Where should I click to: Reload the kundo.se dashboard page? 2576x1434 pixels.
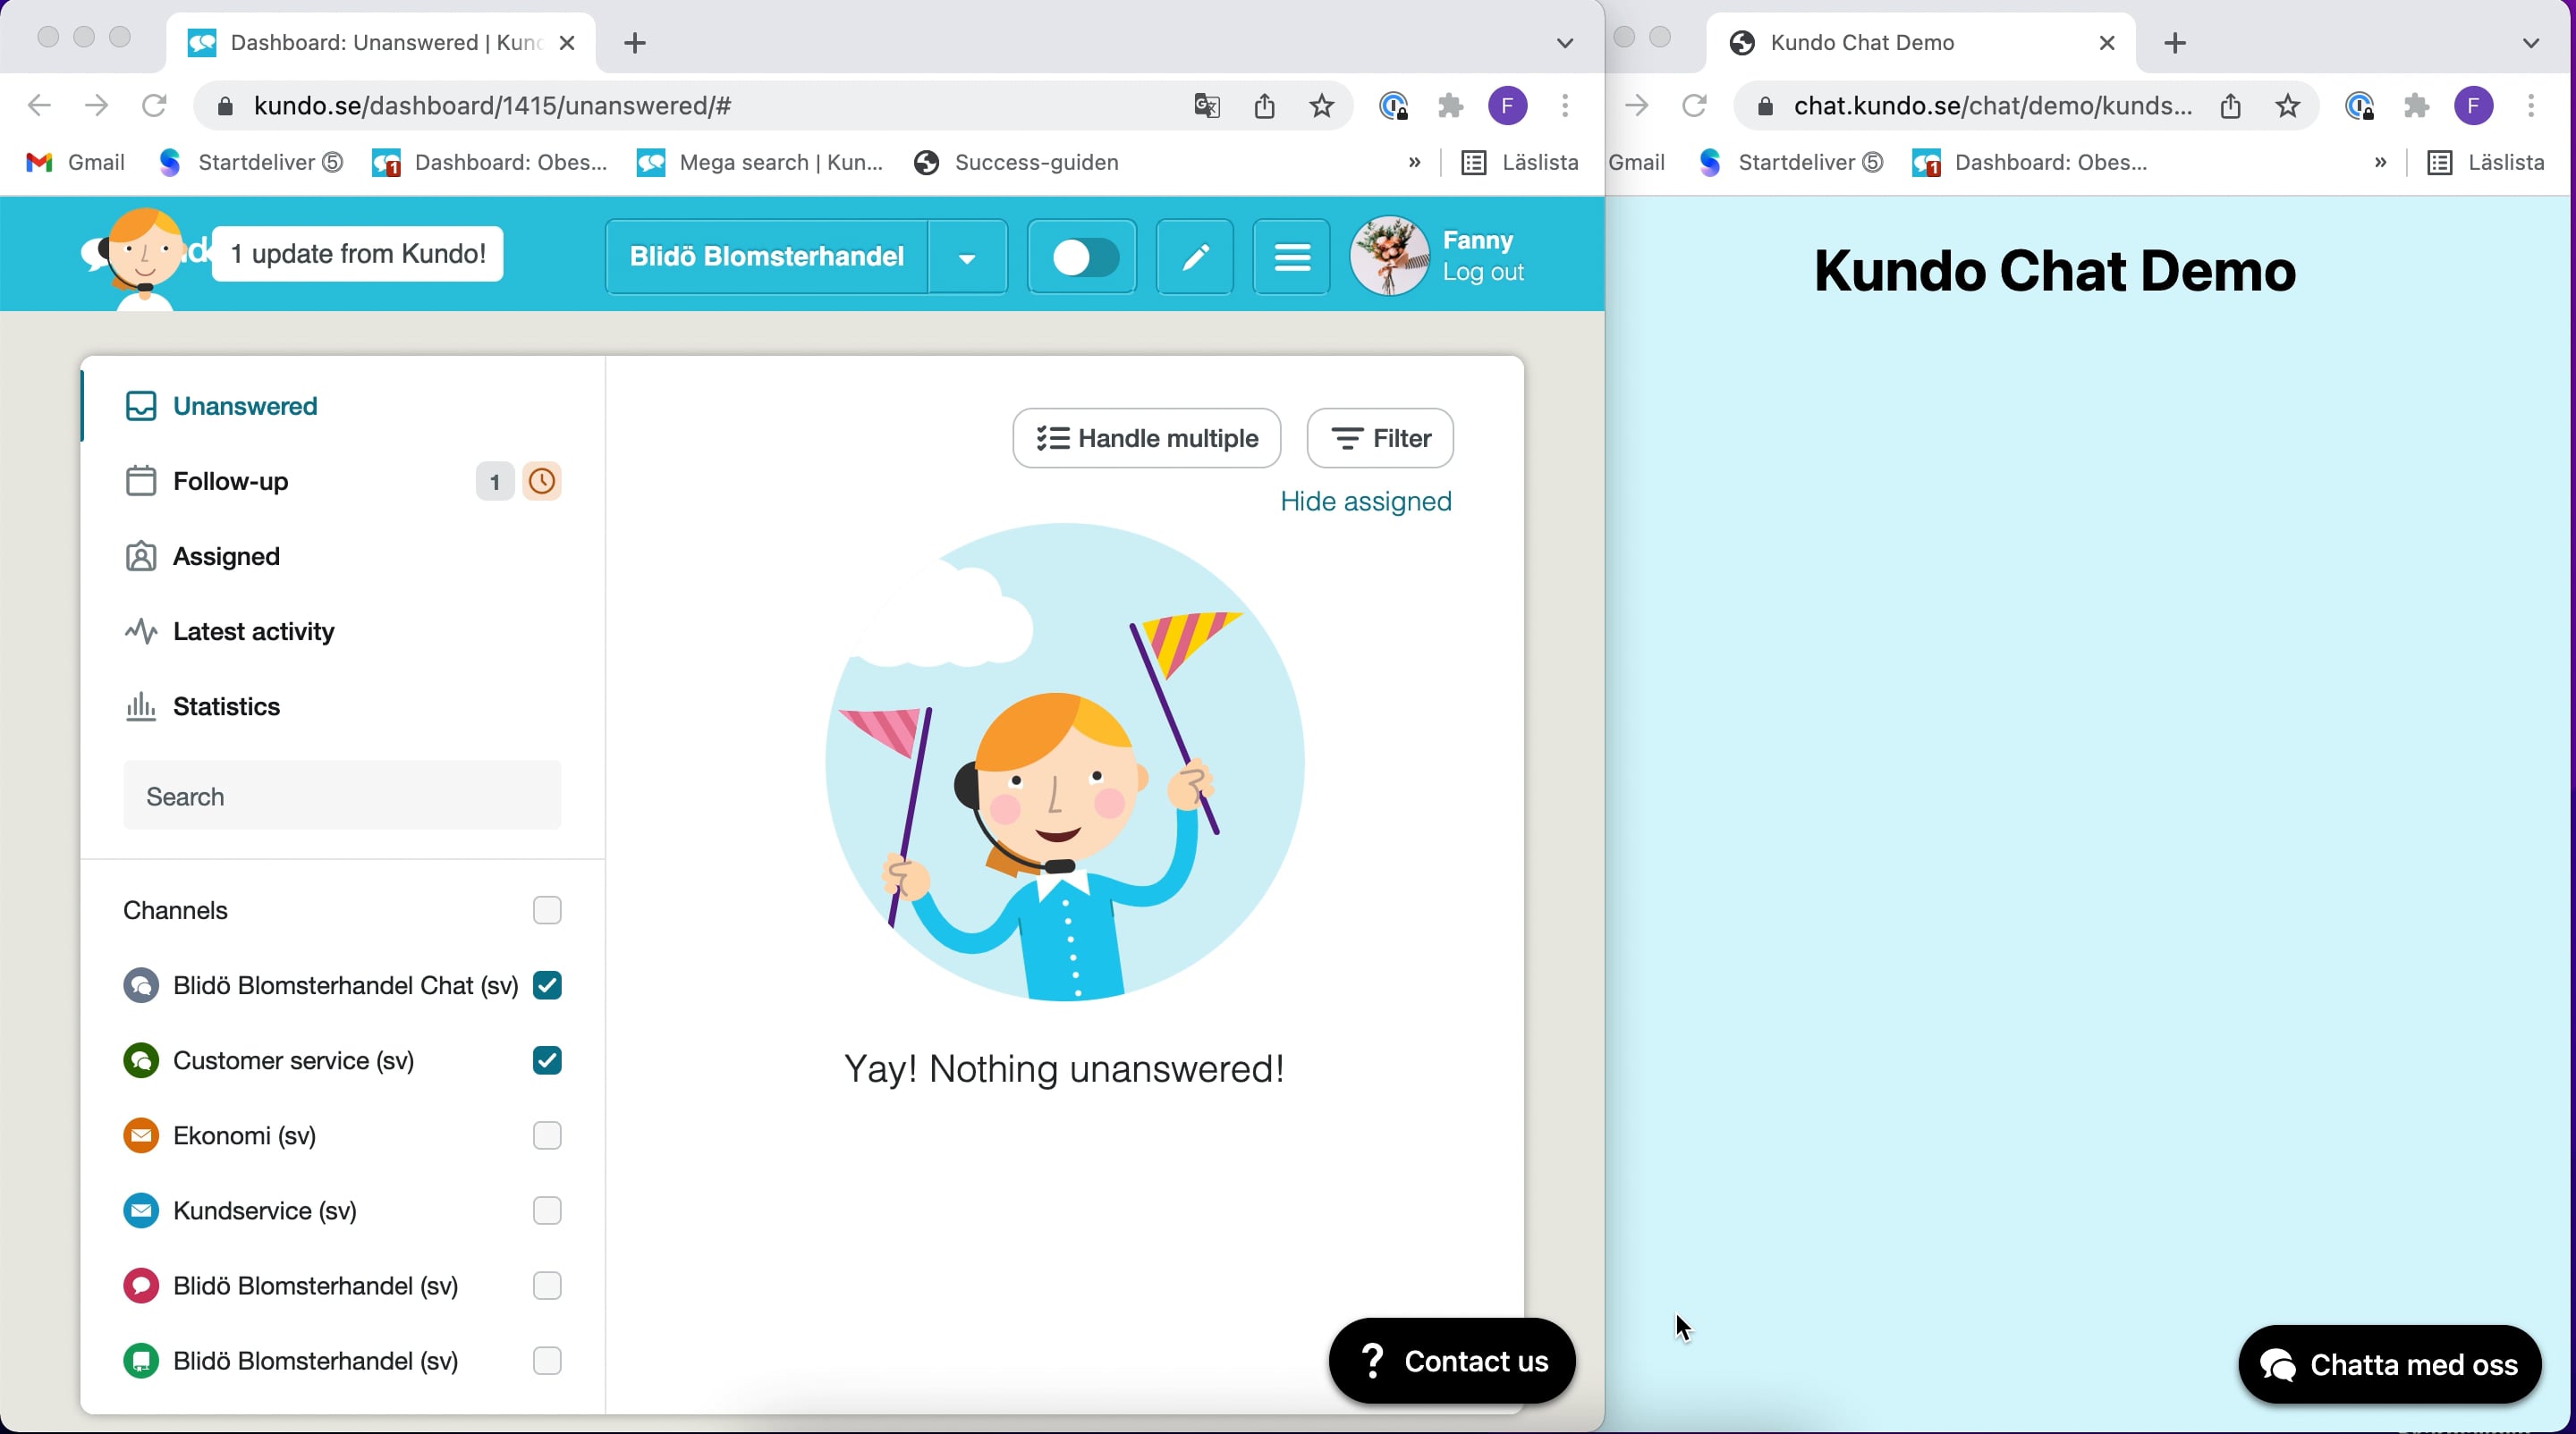(x=154, y=105)
